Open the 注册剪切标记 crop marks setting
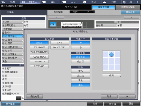Screen dimensions: 141x106 pyautogui.click(x=13, y=25)
